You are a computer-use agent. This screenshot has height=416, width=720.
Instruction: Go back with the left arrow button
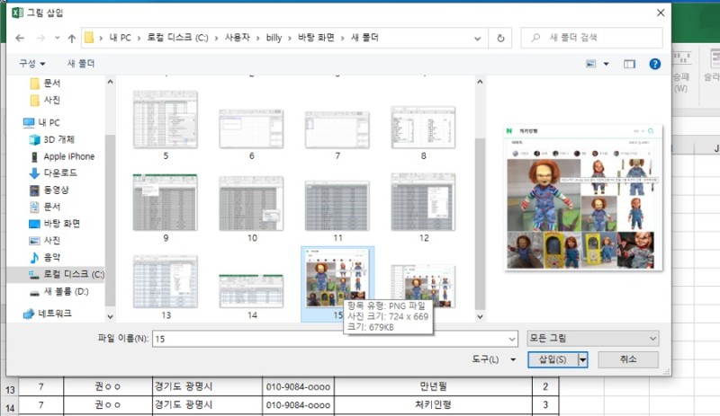coord(20,38)
